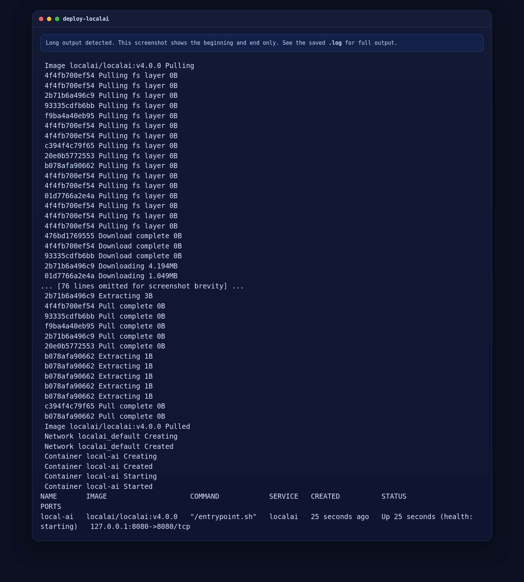Click the red close window dot
The height and width of the screenshot is (582, 524).
pos(41,19)
